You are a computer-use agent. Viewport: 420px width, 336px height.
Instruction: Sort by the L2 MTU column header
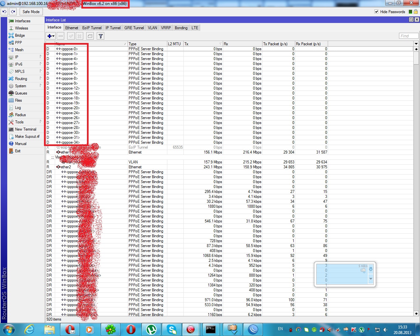coord(175,44)
